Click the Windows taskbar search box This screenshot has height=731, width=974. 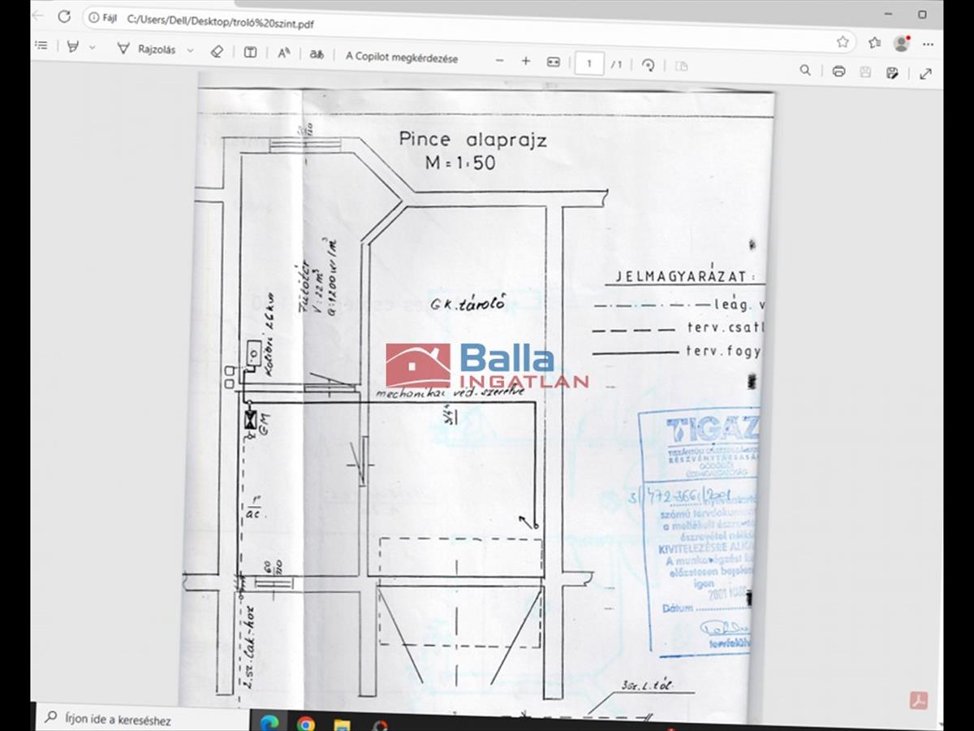[x=138, y=719]
